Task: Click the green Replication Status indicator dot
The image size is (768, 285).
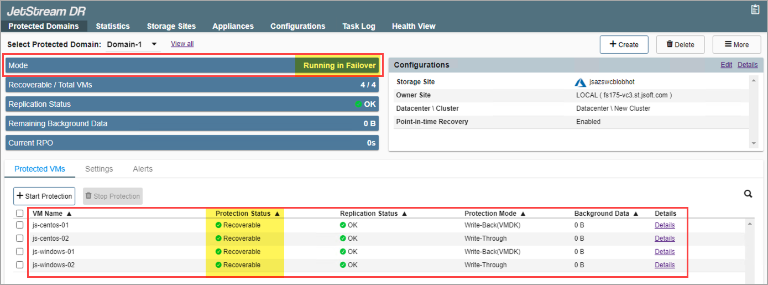Action: [358, 104]
